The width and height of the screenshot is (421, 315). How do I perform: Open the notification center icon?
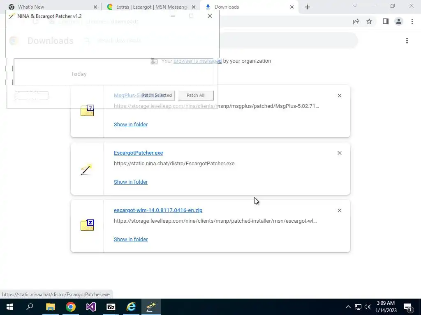[x=408, y=307]
